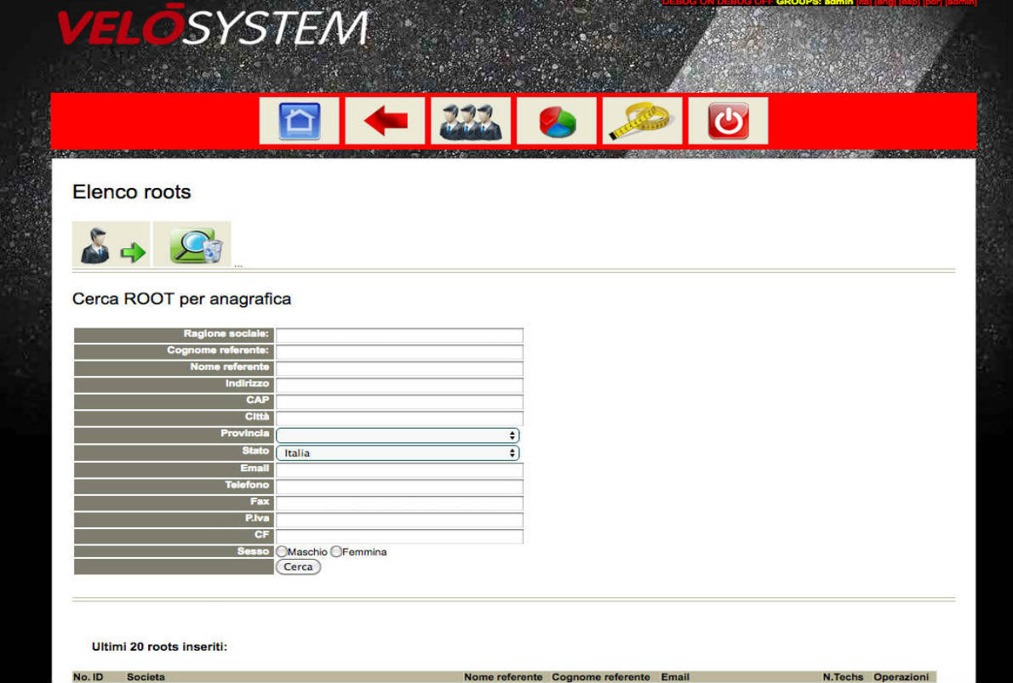Click the Cerca button
Screen dimensions: 1013x683
click(x=298, y=566)
